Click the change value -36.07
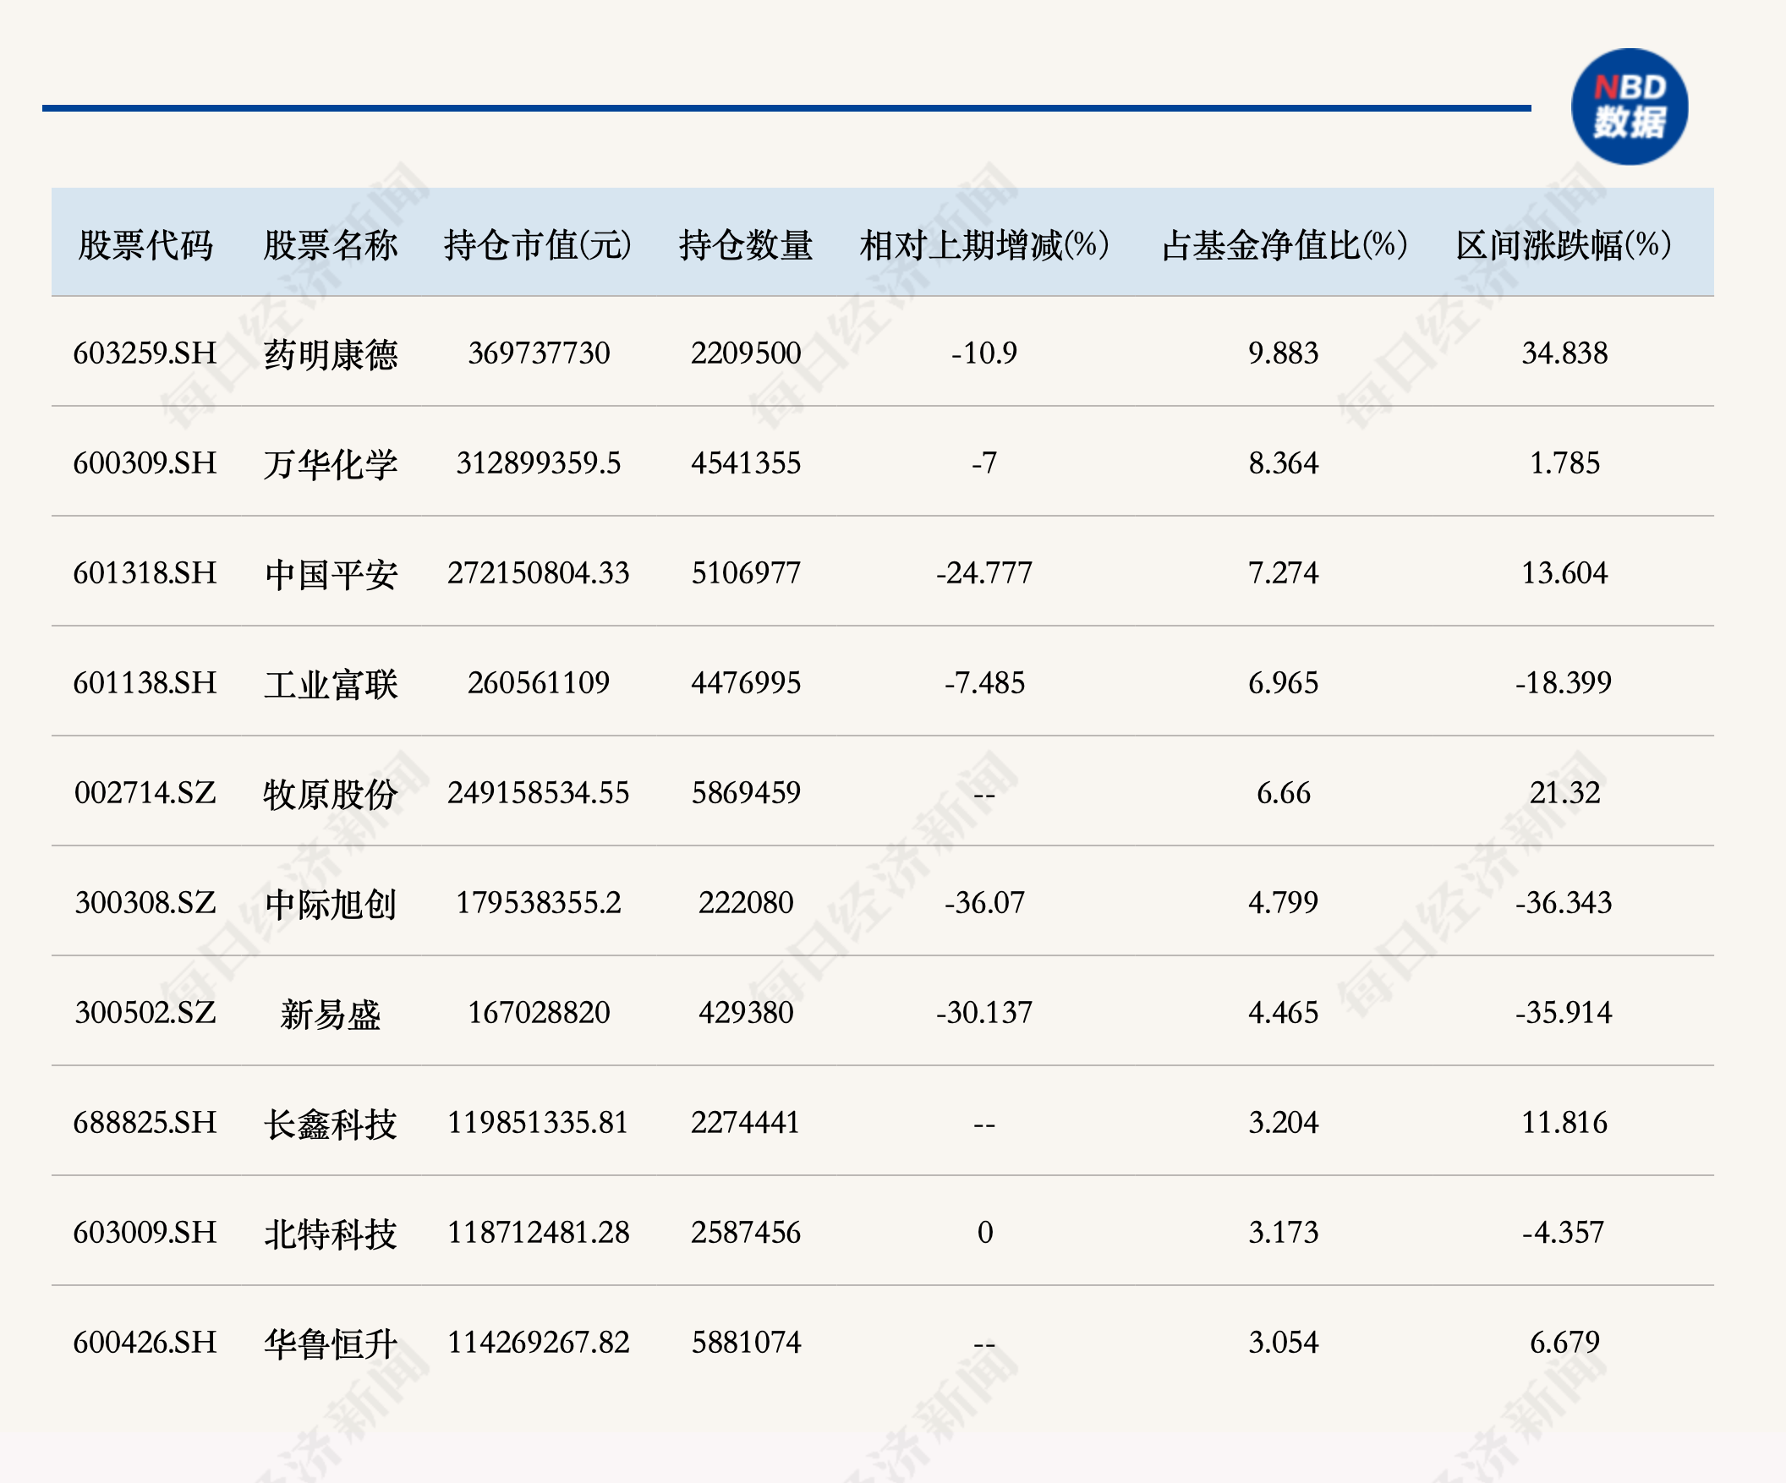The height and width of the screenshot is (1483, 1786). coord(984,902)
